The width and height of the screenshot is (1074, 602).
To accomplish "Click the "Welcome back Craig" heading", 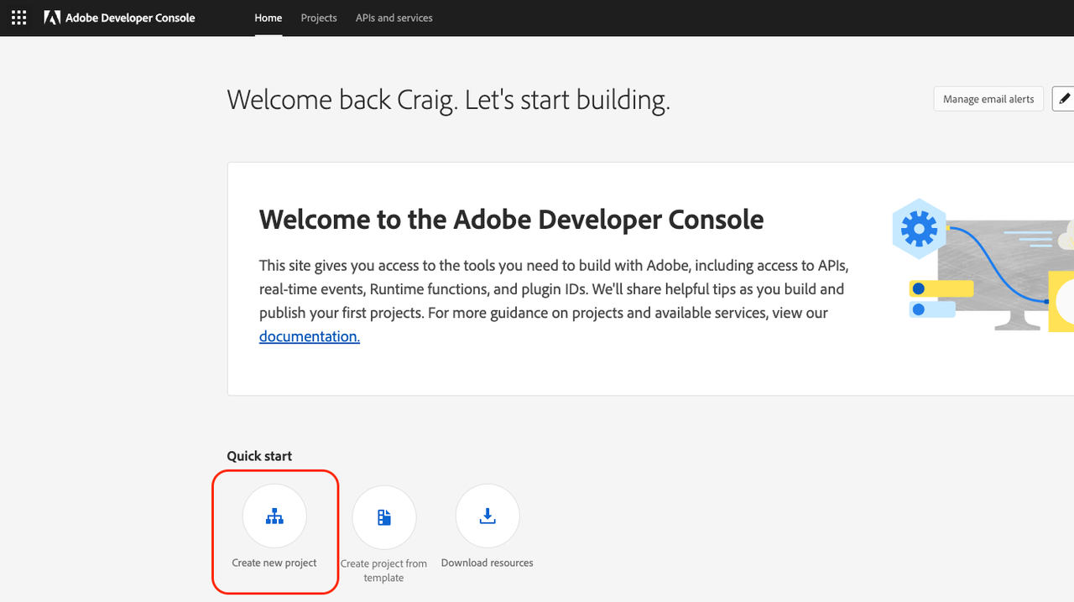I will [x=448, y=100].
